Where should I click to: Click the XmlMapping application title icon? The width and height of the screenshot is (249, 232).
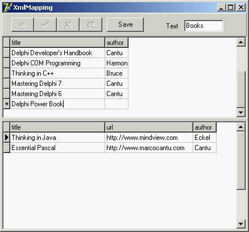tap(7, 7)
